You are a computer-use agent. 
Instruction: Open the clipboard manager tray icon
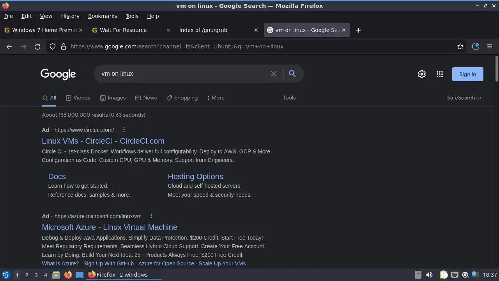(x=444, y=275)
